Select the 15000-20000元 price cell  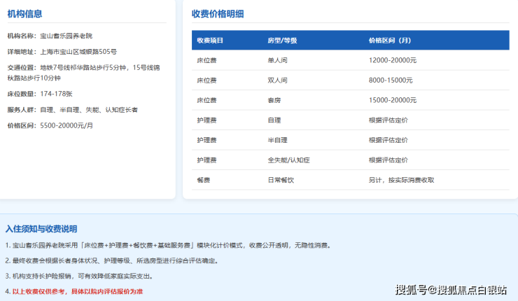click(x=393, y=100)
